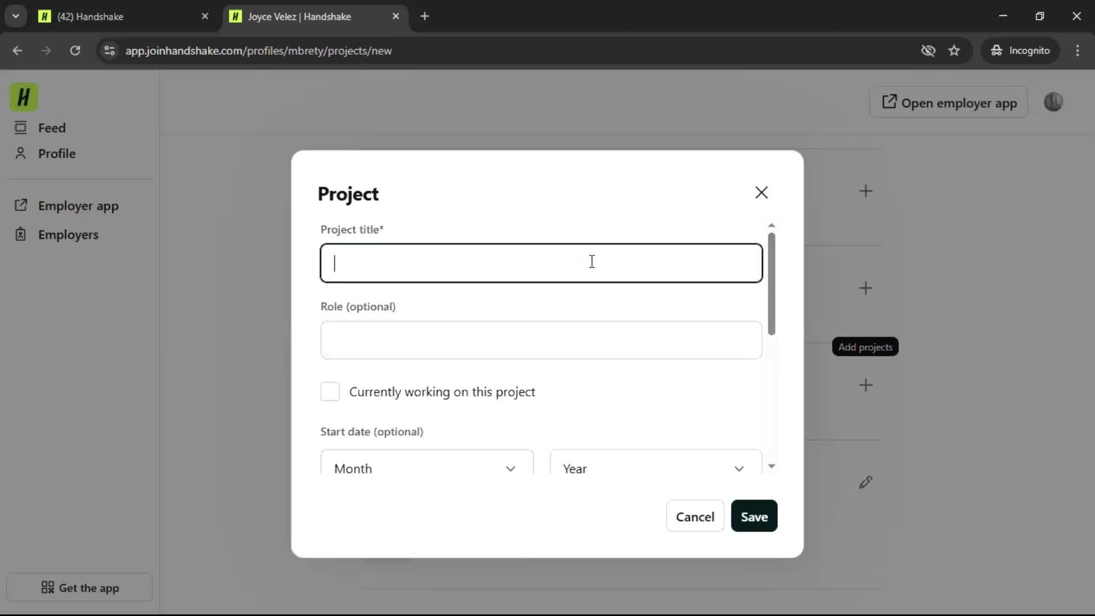
Task: Save the new project
Action: [754, 516]
